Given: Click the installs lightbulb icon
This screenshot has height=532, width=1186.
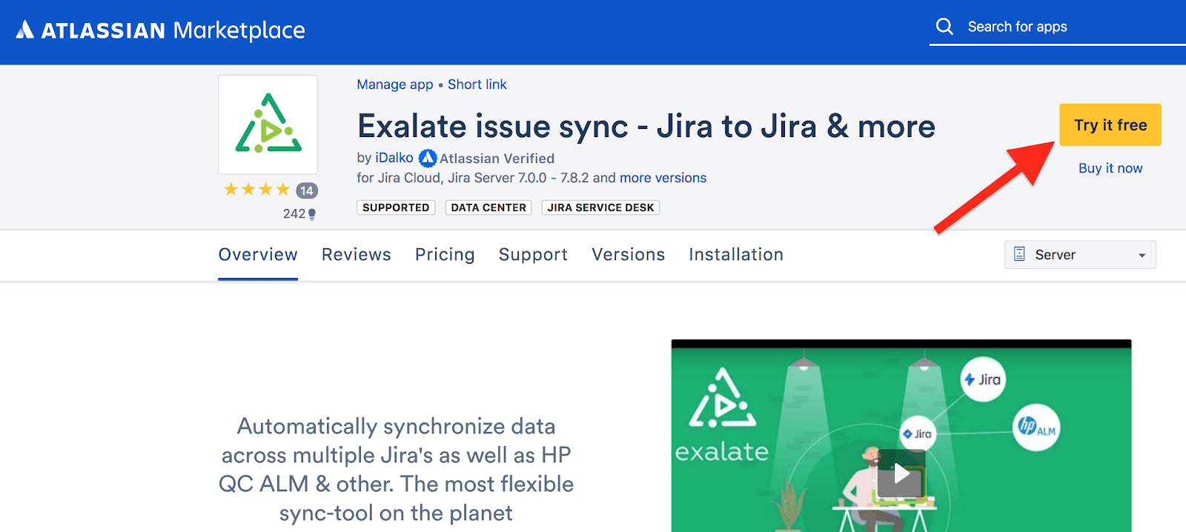Looking at the screenshot, I should (x=312, y=214).
